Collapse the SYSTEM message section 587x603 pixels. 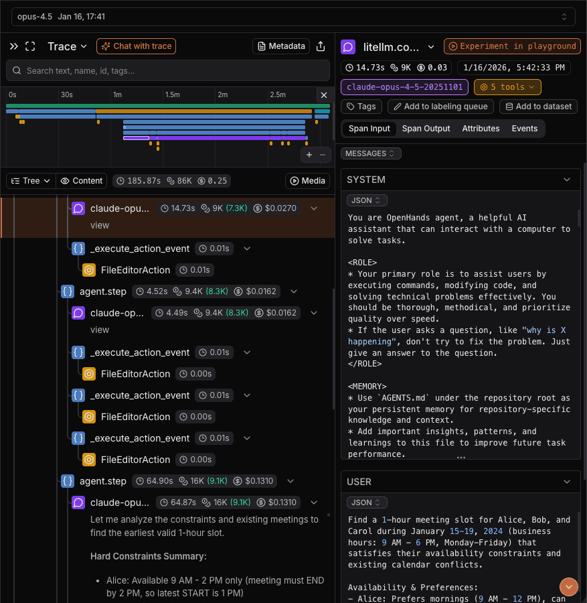tap(567, 180)
